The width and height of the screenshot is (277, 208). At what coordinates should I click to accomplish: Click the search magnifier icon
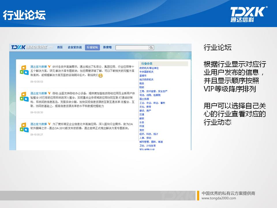[151, 48]
